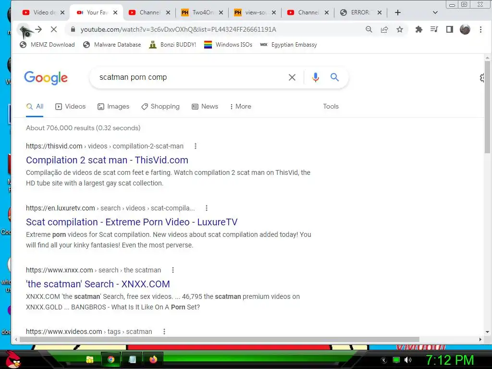Submit search with blue magnifier icon

[335, 77]
